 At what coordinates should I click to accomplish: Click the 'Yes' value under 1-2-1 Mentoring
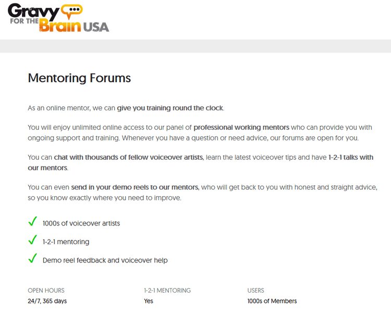[x=149, y=301]
